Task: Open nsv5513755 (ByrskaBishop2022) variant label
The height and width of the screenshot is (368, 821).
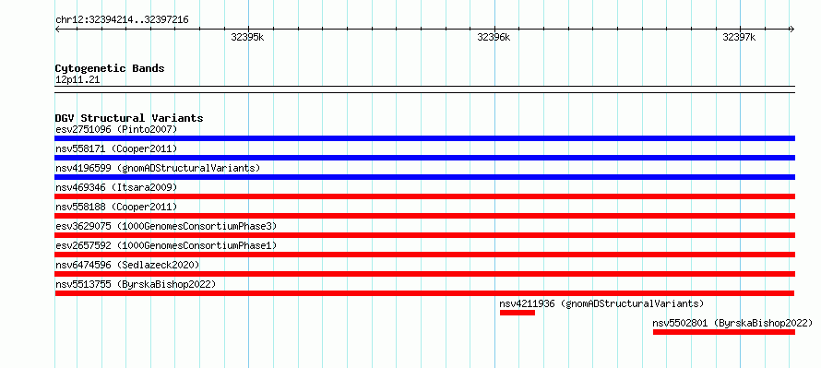Action: [x=136, y=284]
